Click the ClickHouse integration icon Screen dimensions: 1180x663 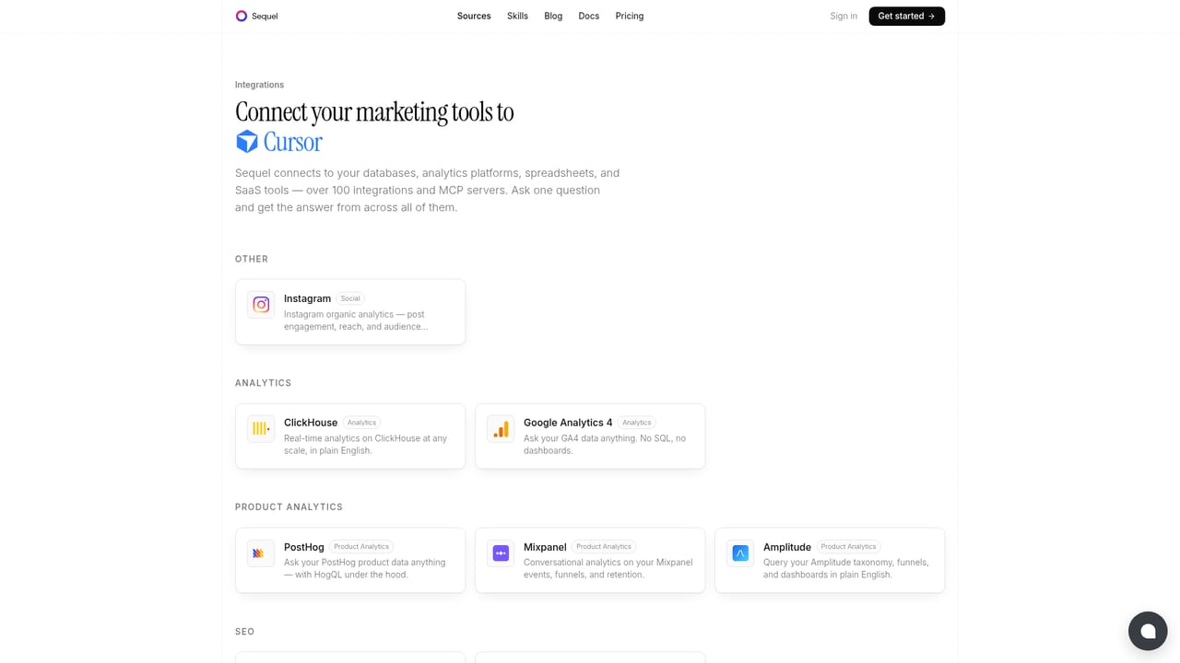[x=261, y=429]
